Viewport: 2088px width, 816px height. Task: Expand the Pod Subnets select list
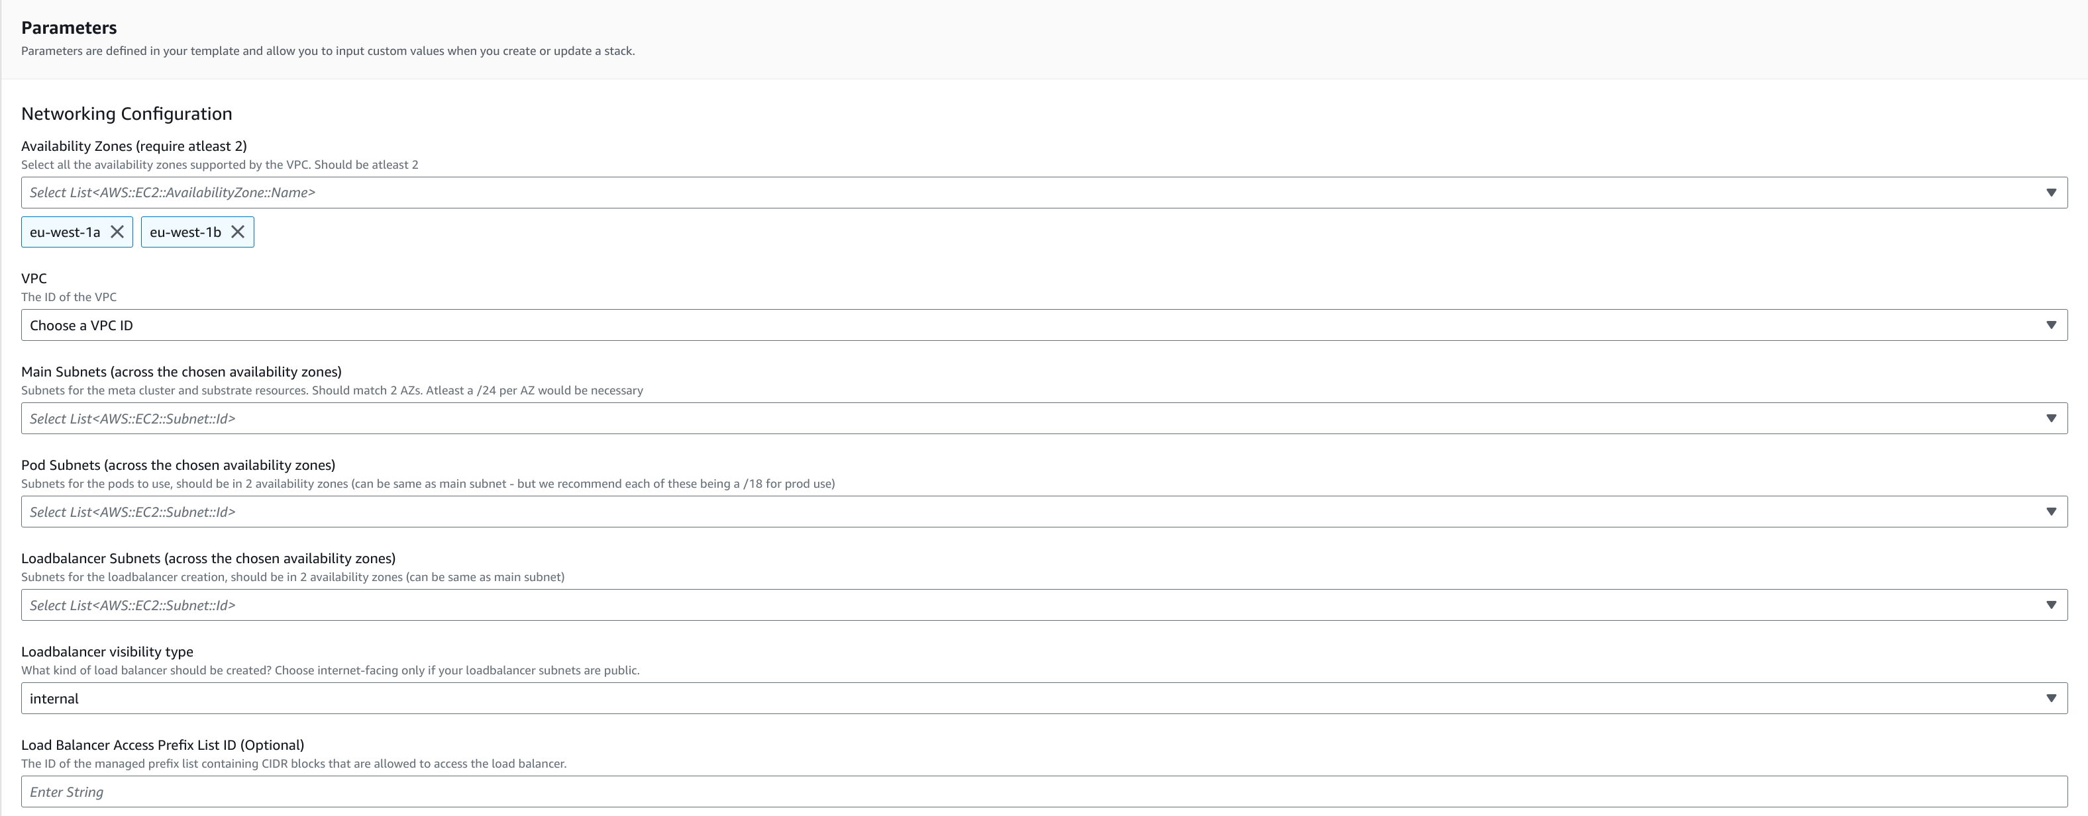[x=972, y=512]
